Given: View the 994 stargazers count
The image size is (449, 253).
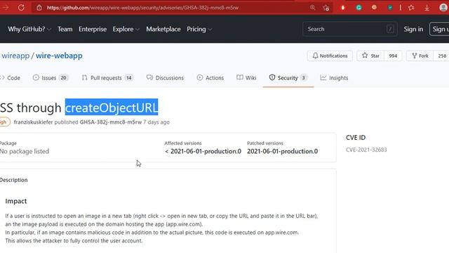Looking at the screenshot, I should (393, 56).
